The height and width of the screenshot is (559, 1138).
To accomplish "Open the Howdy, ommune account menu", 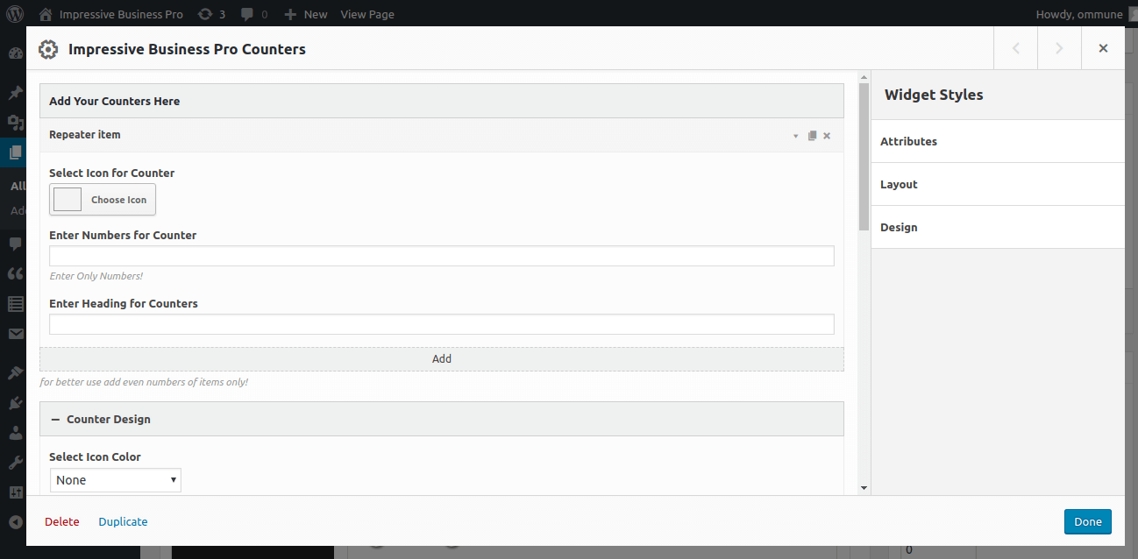I will click(1079, 14).
